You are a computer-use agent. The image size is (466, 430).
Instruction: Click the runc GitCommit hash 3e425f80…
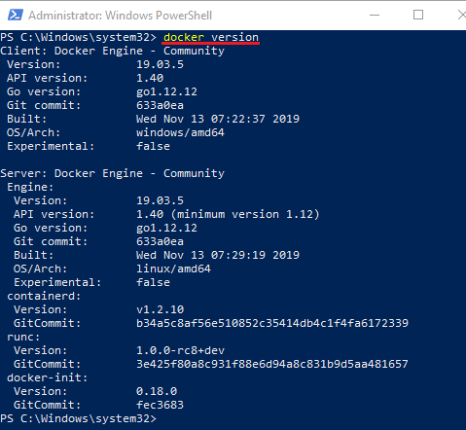coord(272,364)
